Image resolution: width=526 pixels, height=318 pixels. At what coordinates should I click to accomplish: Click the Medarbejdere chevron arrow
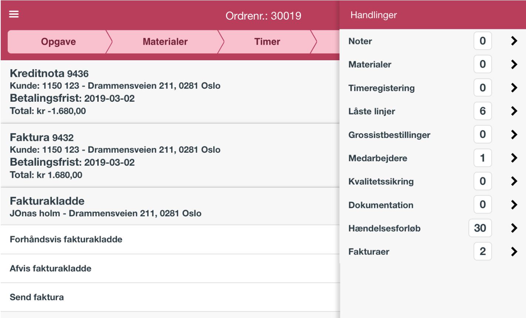513,158
